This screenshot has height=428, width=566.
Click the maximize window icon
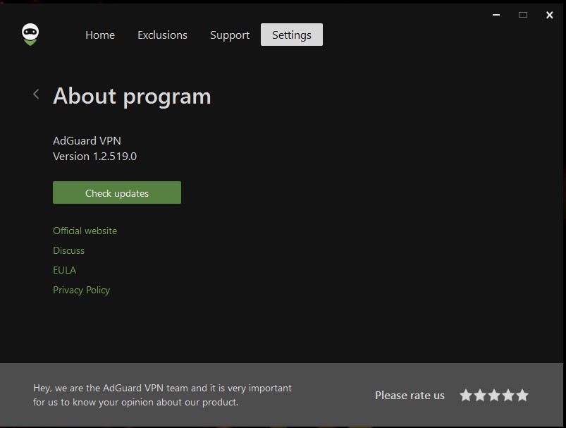pyautogui.click(x=522, y=14)
